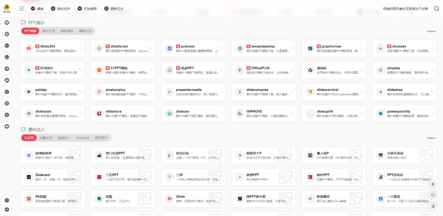This screenshot has height=216, width=443.
Task: Click the 51PPT模板 orange icon
Action: 99,70
